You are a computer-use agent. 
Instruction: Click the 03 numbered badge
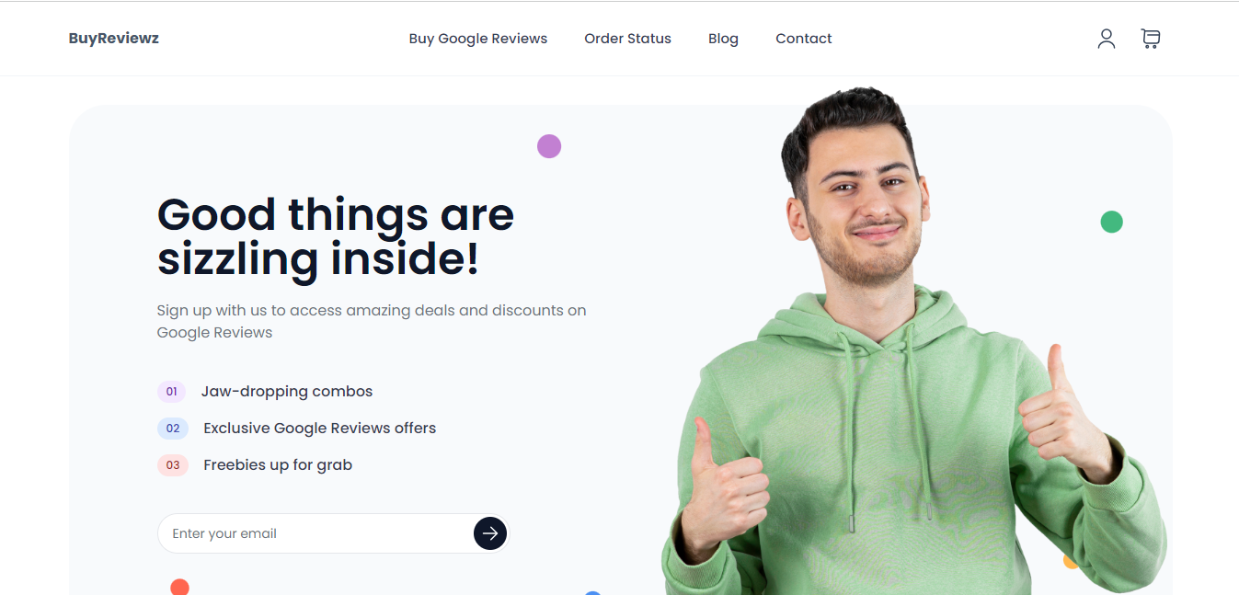(x=173, y=465)
